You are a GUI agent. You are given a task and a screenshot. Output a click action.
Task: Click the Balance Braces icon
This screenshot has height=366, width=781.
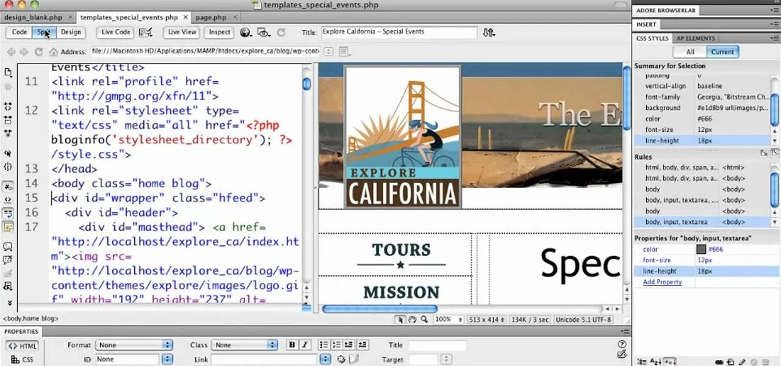coord(9,167)
